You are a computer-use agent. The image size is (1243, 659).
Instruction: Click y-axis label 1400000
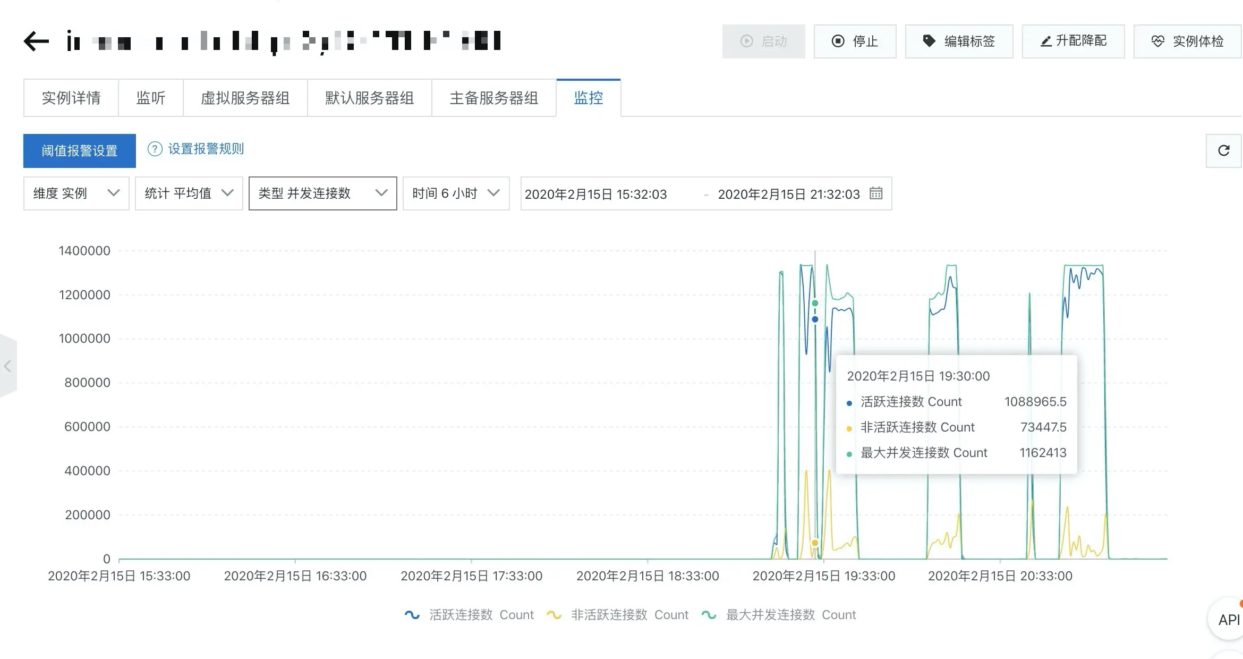click(x=84, y=251)
